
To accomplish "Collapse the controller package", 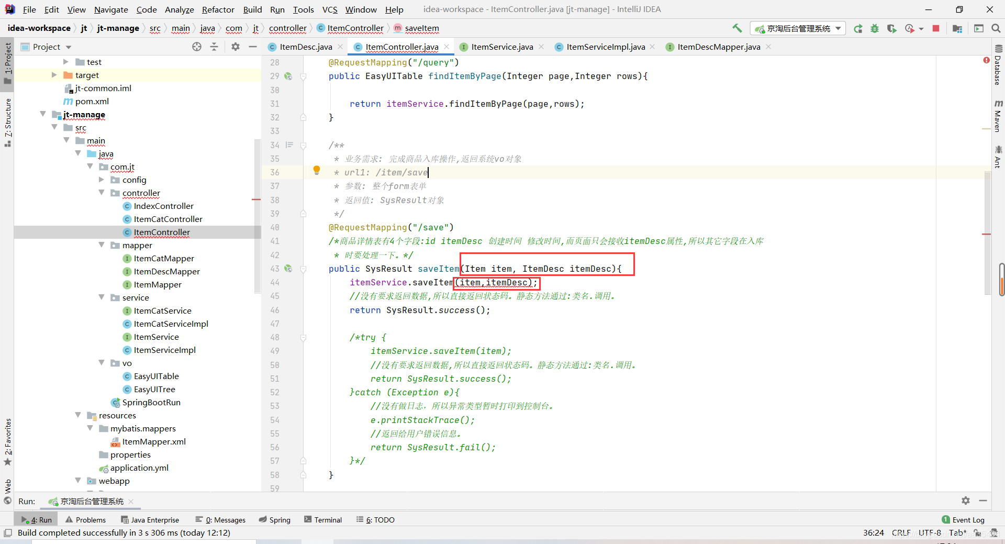I will (x=102, y=193).
